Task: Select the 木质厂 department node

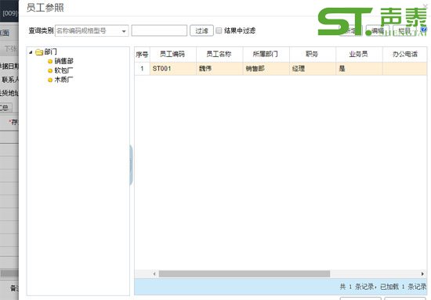Action: point(63,80)
